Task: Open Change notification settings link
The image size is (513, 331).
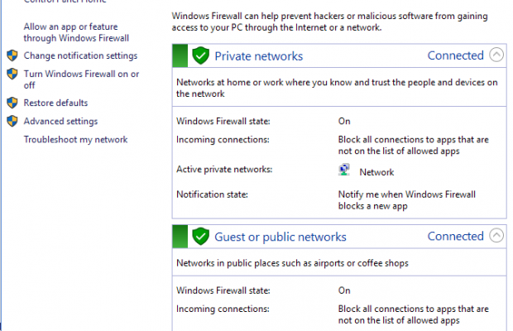Action: click(80, 56)
